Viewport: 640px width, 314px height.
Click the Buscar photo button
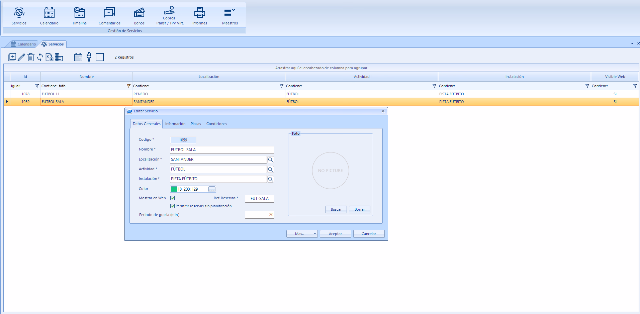pyautogui.click(x=336, y=209)
